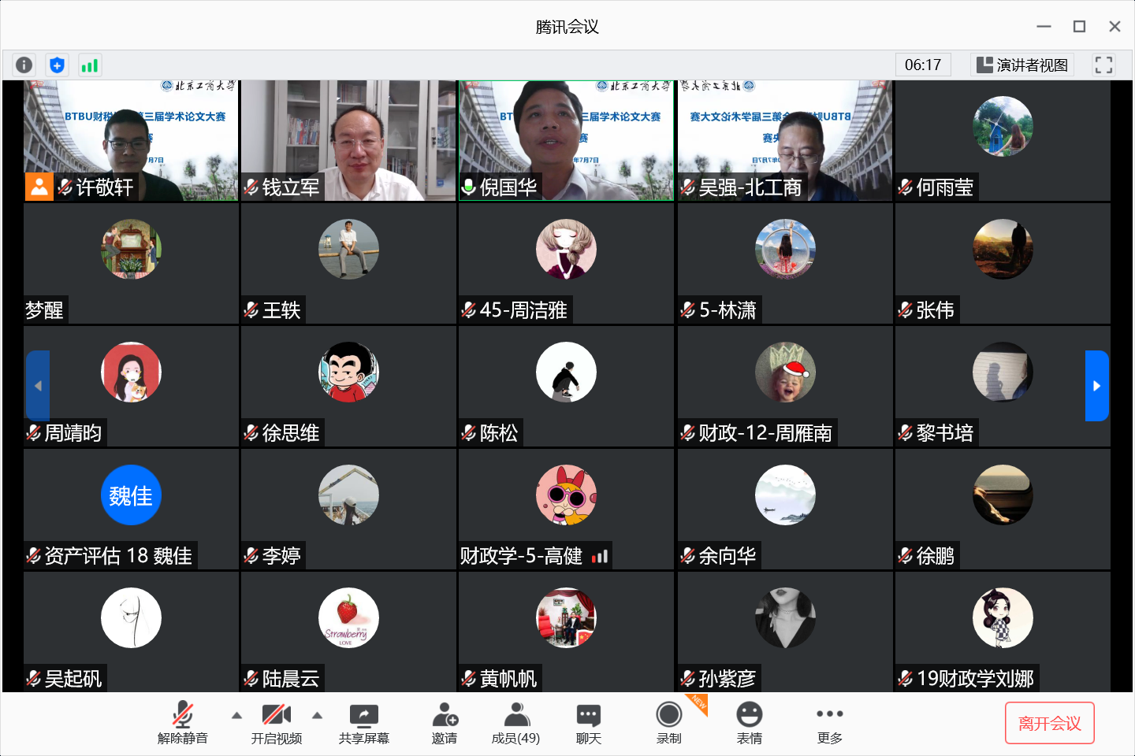1135x756 pixels.
Task: Select 倪国华's active speaker video tile
Action: 566,140
